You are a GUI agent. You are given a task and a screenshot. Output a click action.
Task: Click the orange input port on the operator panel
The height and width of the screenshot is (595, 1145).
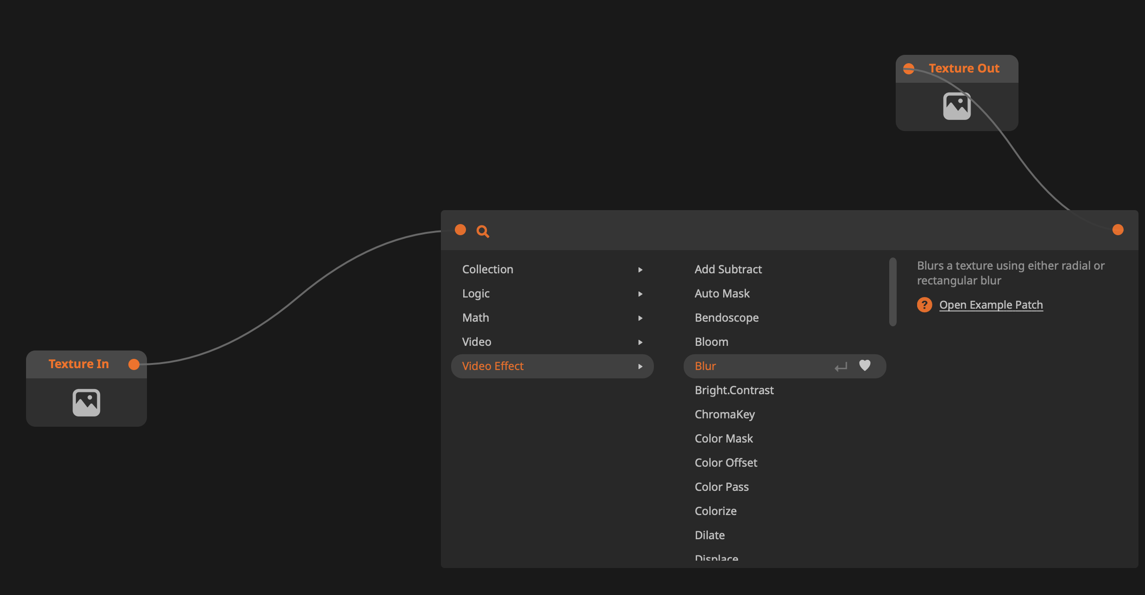[x=461, y=230]
